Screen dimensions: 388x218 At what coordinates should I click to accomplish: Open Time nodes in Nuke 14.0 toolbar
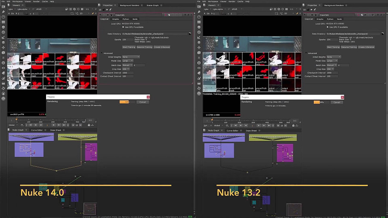pos(3,17)
